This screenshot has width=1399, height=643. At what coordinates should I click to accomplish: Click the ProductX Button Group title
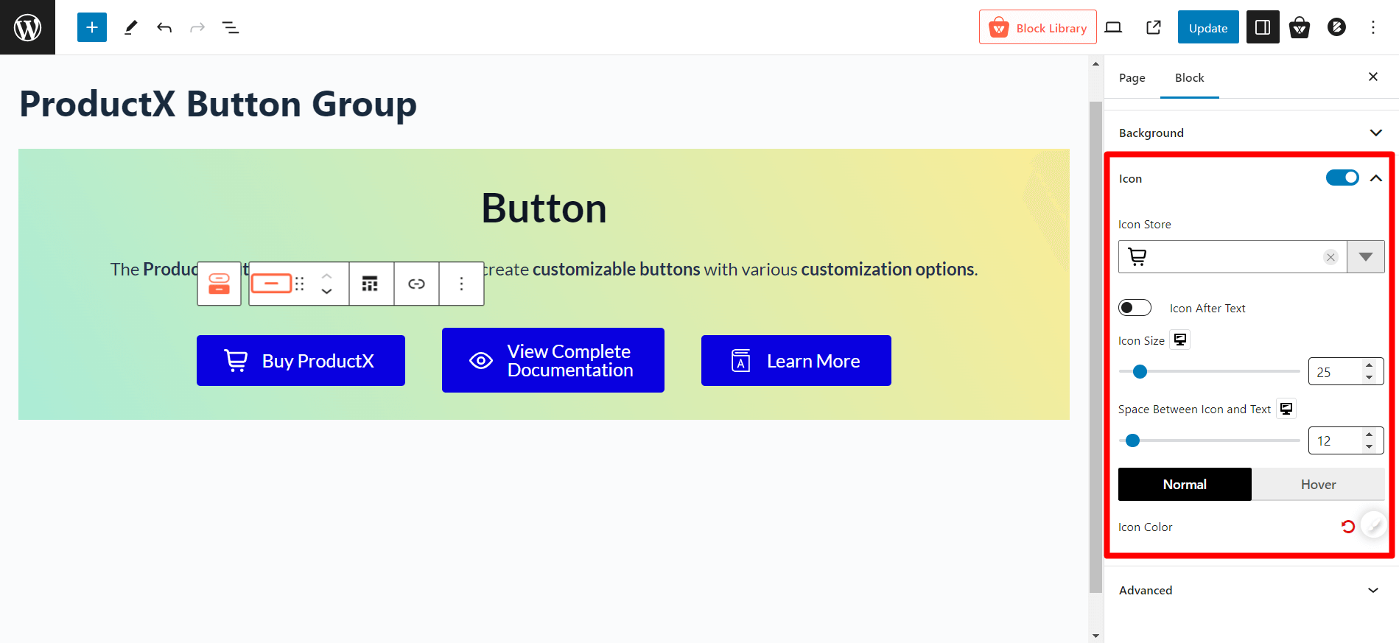[218, 104]
